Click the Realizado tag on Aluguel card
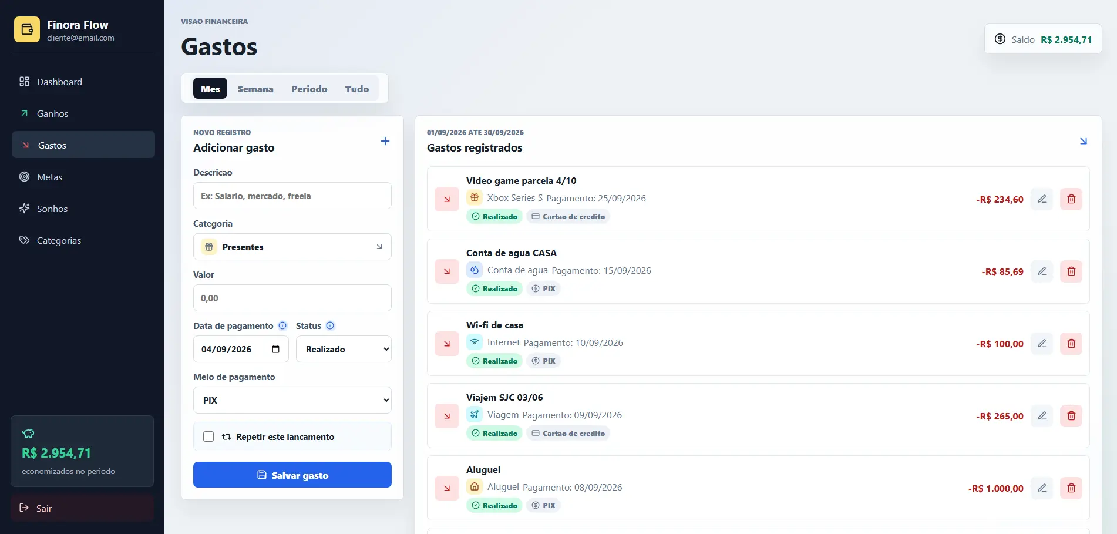 (494, 505)
